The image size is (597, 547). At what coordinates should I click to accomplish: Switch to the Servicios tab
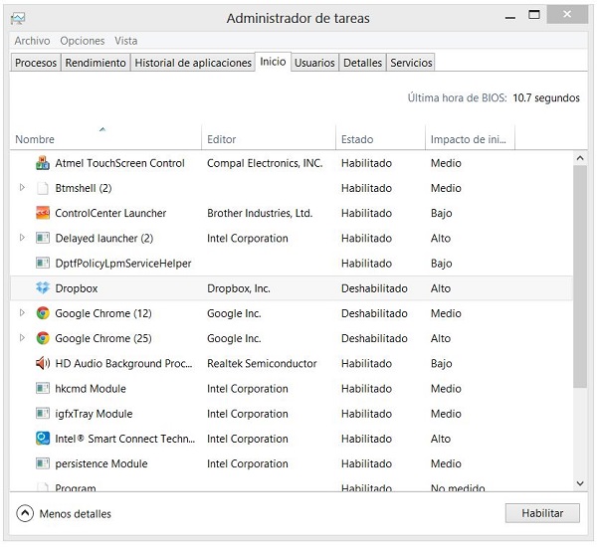pos(411,63)
